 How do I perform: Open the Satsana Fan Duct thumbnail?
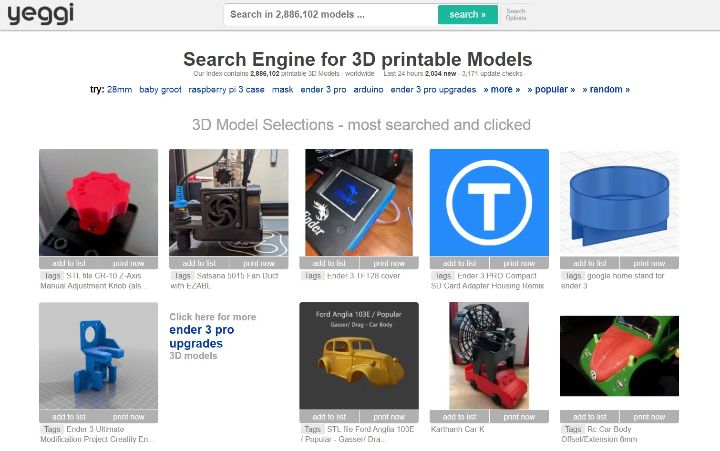pyautogui.click(x=229, y=202)
